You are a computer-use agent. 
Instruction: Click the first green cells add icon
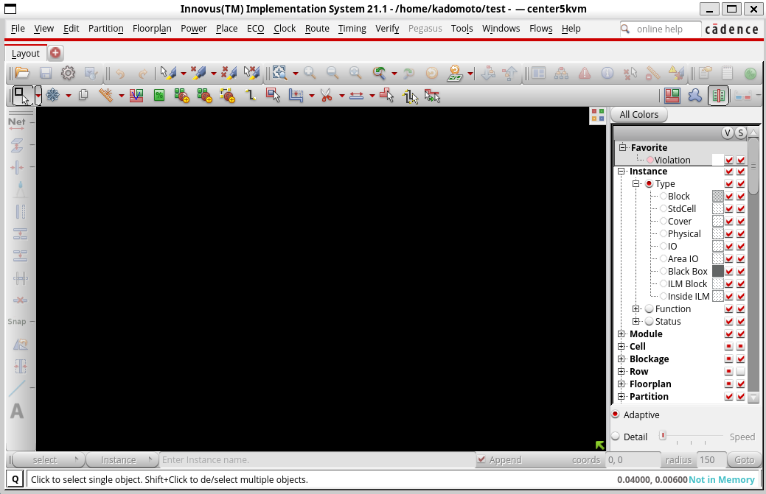click(181, 96)
